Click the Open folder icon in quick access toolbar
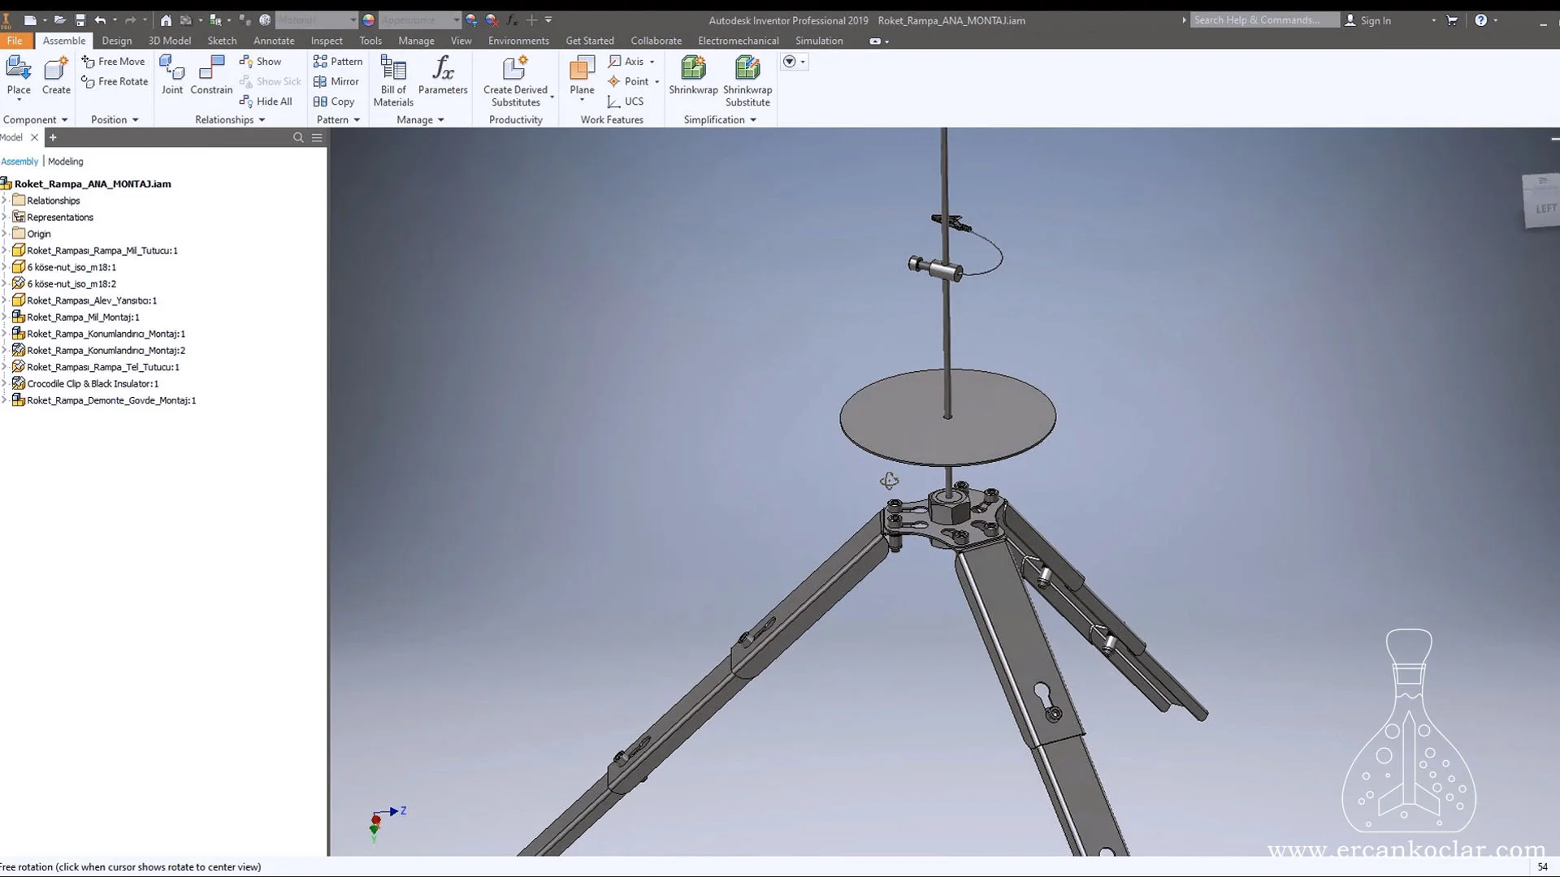This screenshot has width=1560, height=877. (59, 20)
